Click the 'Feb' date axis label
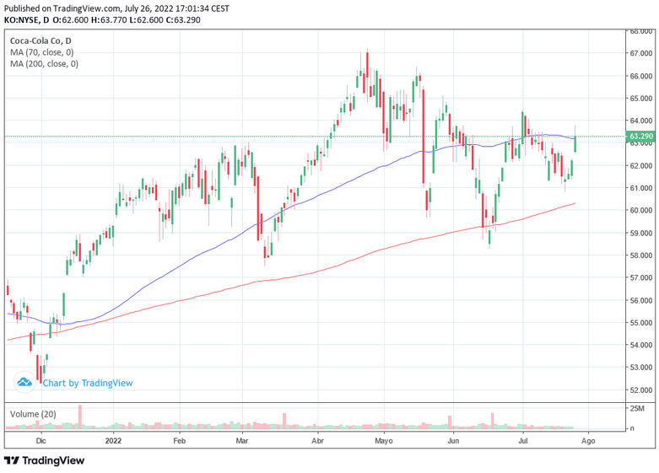This screenshot has height=473, width=659. 180,441
